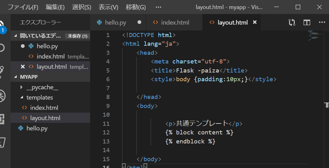Image resolution: width=329 pixels, height=168 pixels.
Task: Click the unsaved dot on hello.py tab
Action: pyautogui.click(x=139, y=22)
